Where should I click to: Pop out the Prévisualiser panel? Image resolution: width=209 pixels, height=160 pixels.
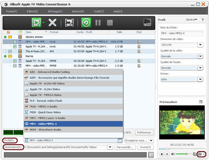(201, 102)
